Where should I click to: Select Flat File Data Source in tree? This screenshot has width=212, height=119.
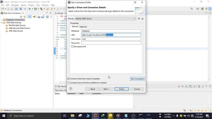coord(17,25)
